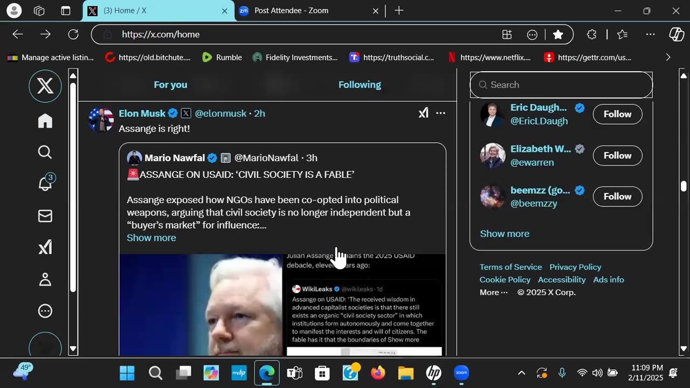Open Terms of Service link
This screenshot has height=388, width=690.
[x=511, y=267]
